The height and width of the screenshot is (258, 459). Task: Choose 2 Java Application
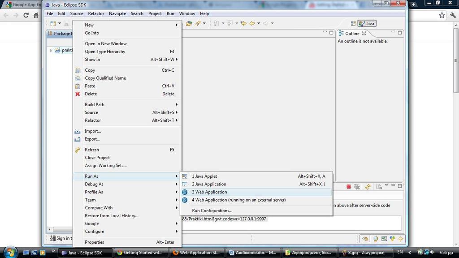coord(256,184)
